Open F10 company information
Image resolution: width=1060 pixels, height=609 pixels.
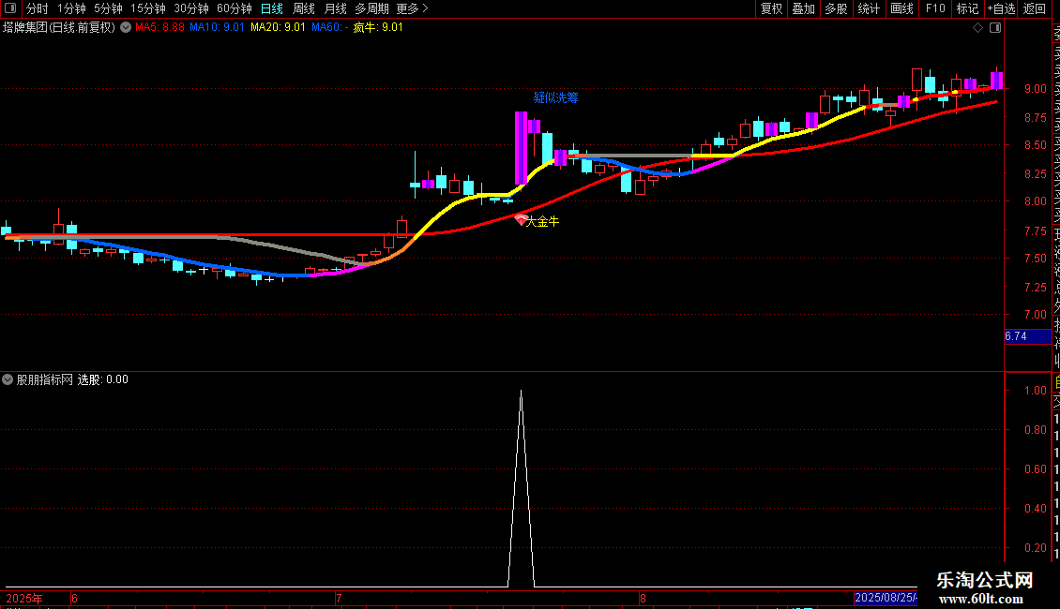(x=935, y=8)
